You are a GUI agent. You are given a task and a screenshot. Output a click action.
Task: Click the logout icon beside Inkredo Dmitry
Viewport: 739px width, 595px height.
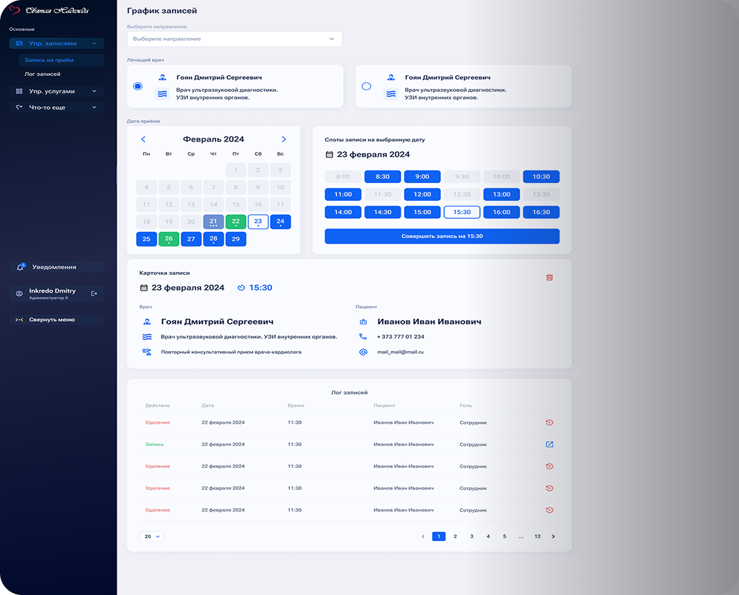[x=94, y=293]
